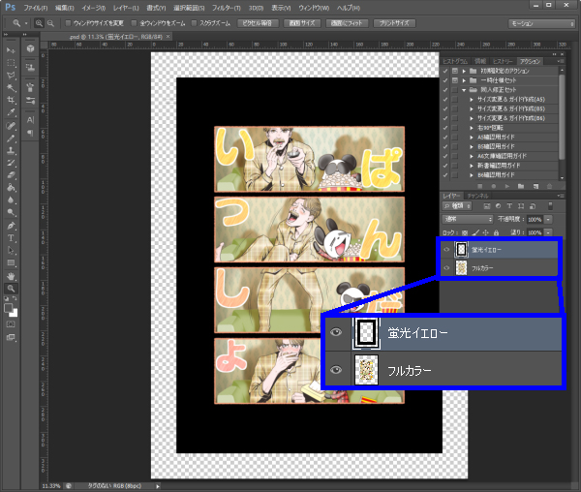The width and height of the screenshot is (581, 492).
Task: Collapse the 同人修正セット action set
Action: (x=464, y=90)
